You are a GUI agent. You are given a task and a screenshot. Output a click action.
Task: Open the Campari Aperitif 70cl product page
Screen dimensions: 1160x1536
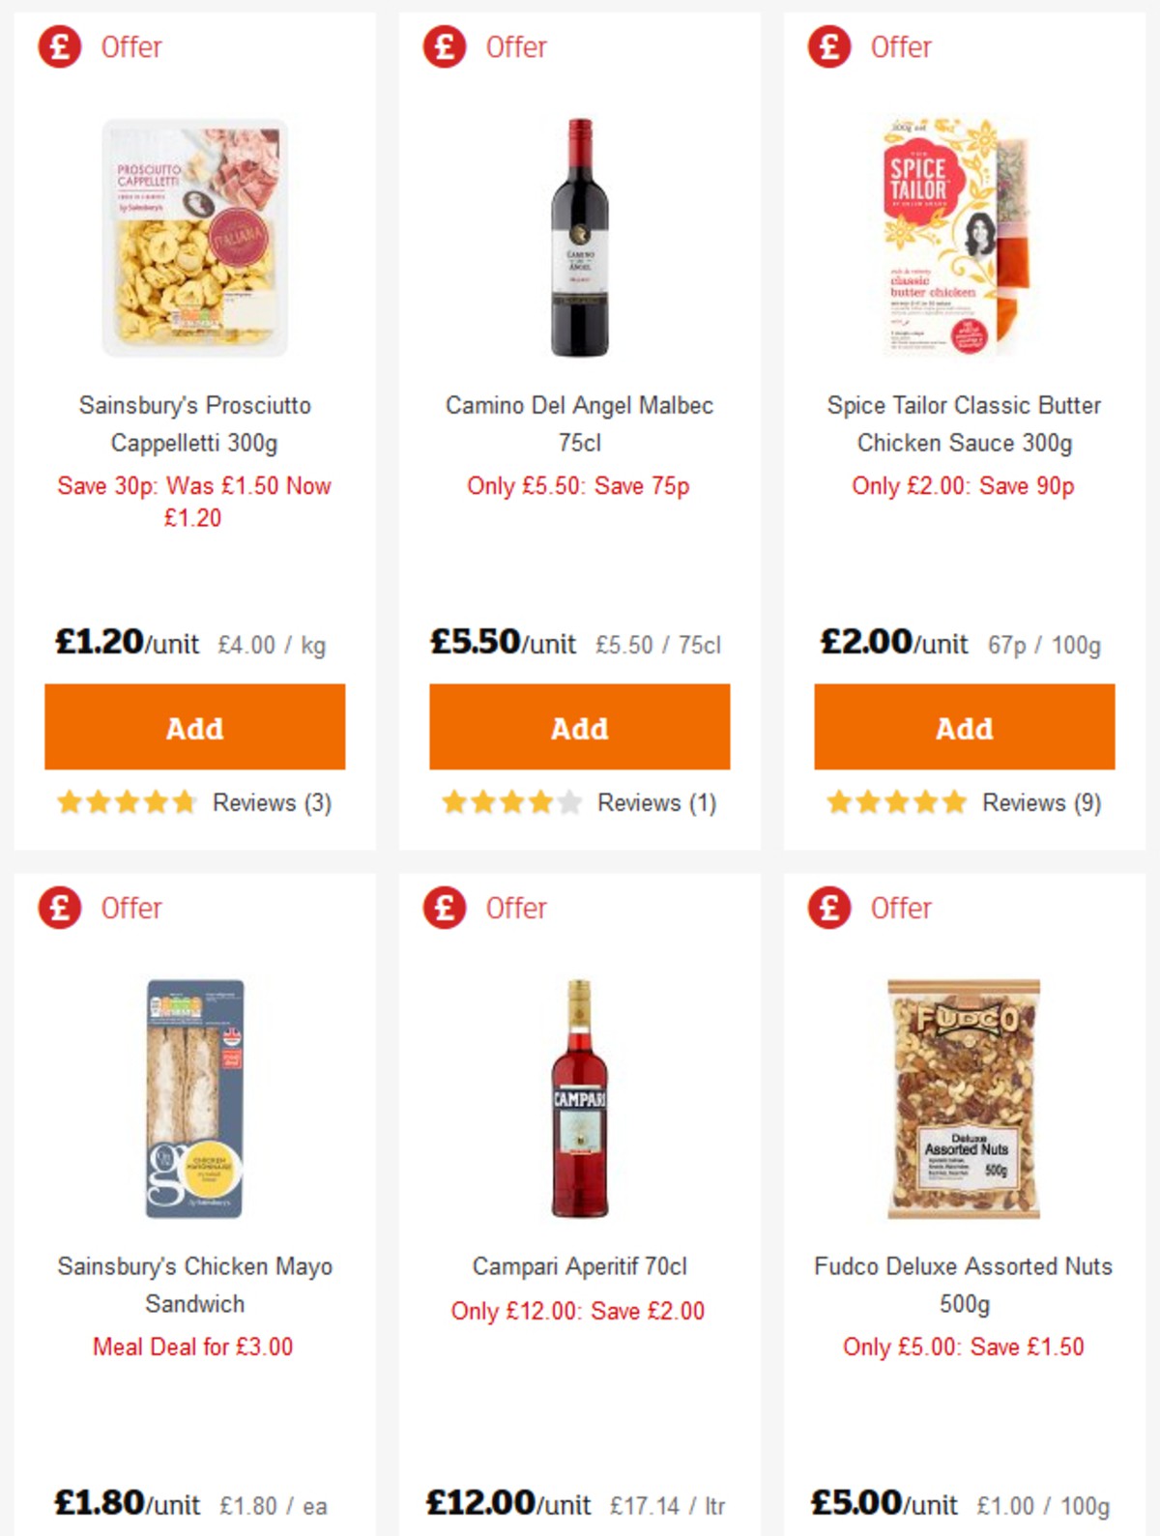(578, 1265)
